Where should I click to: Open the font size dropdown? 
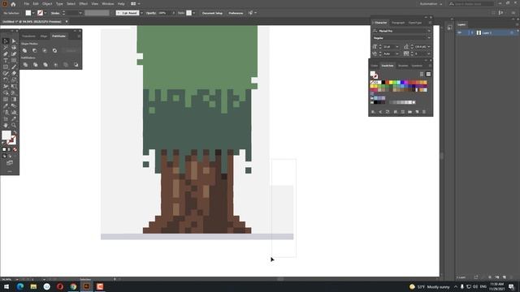397,47
